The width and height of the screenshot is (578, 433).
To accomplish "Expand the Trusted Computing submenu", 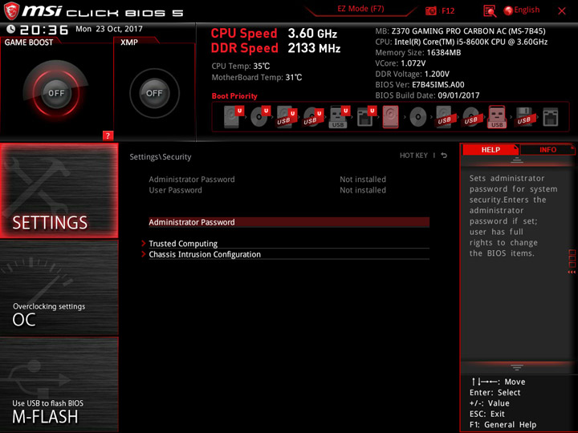I will (x=289, y=244).
